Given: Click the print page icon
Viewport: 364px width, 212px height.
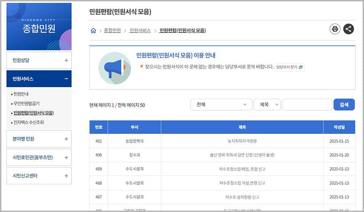Looking at the screenshot, I should point(335,29).
